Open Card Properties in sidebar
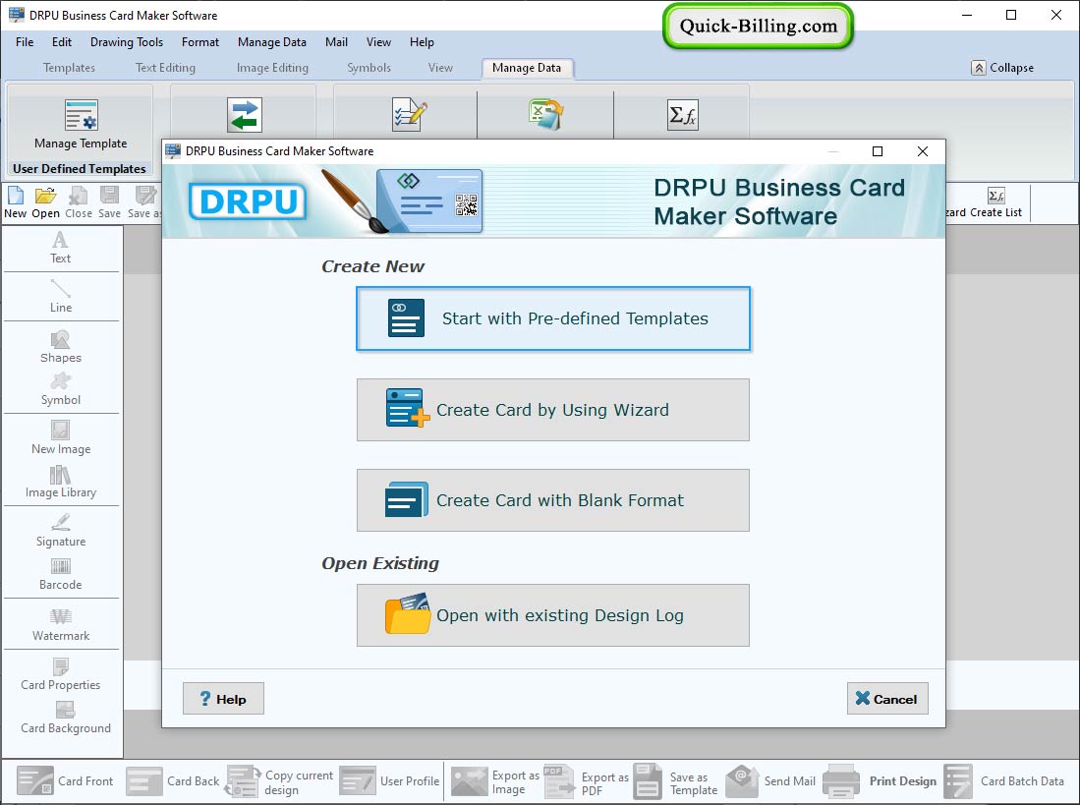Viewport: 1080px width, 805px height. pos(61,674)
